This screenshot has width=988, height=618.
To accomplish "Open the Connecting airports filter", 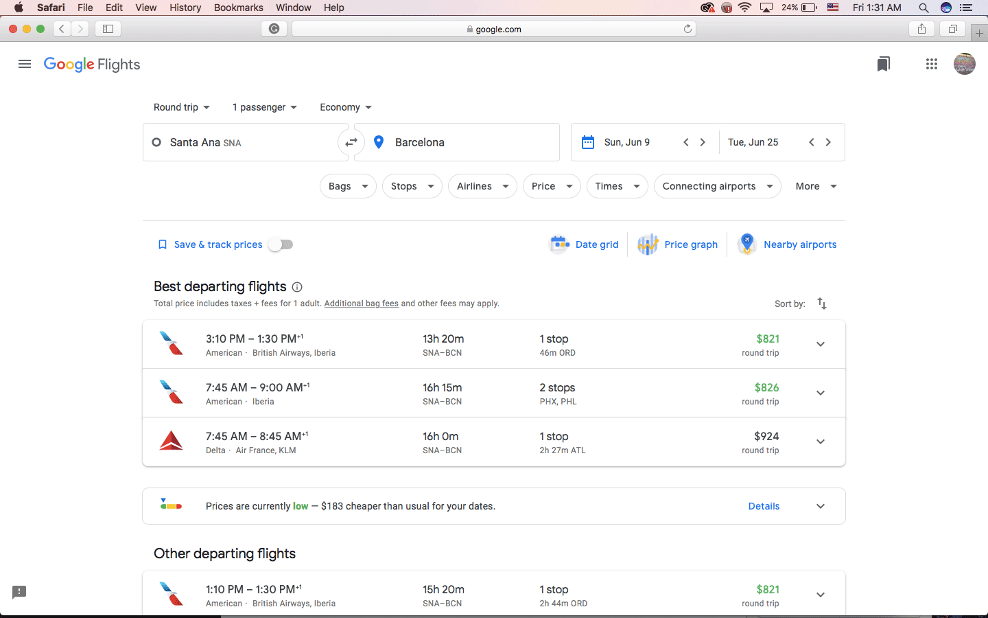I will pyautogui.click(x=717, y=186).
